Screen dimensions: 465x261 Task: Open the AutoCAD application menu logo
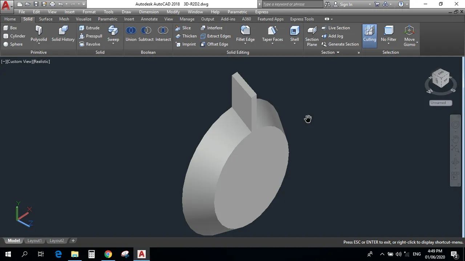coord(6,6)
